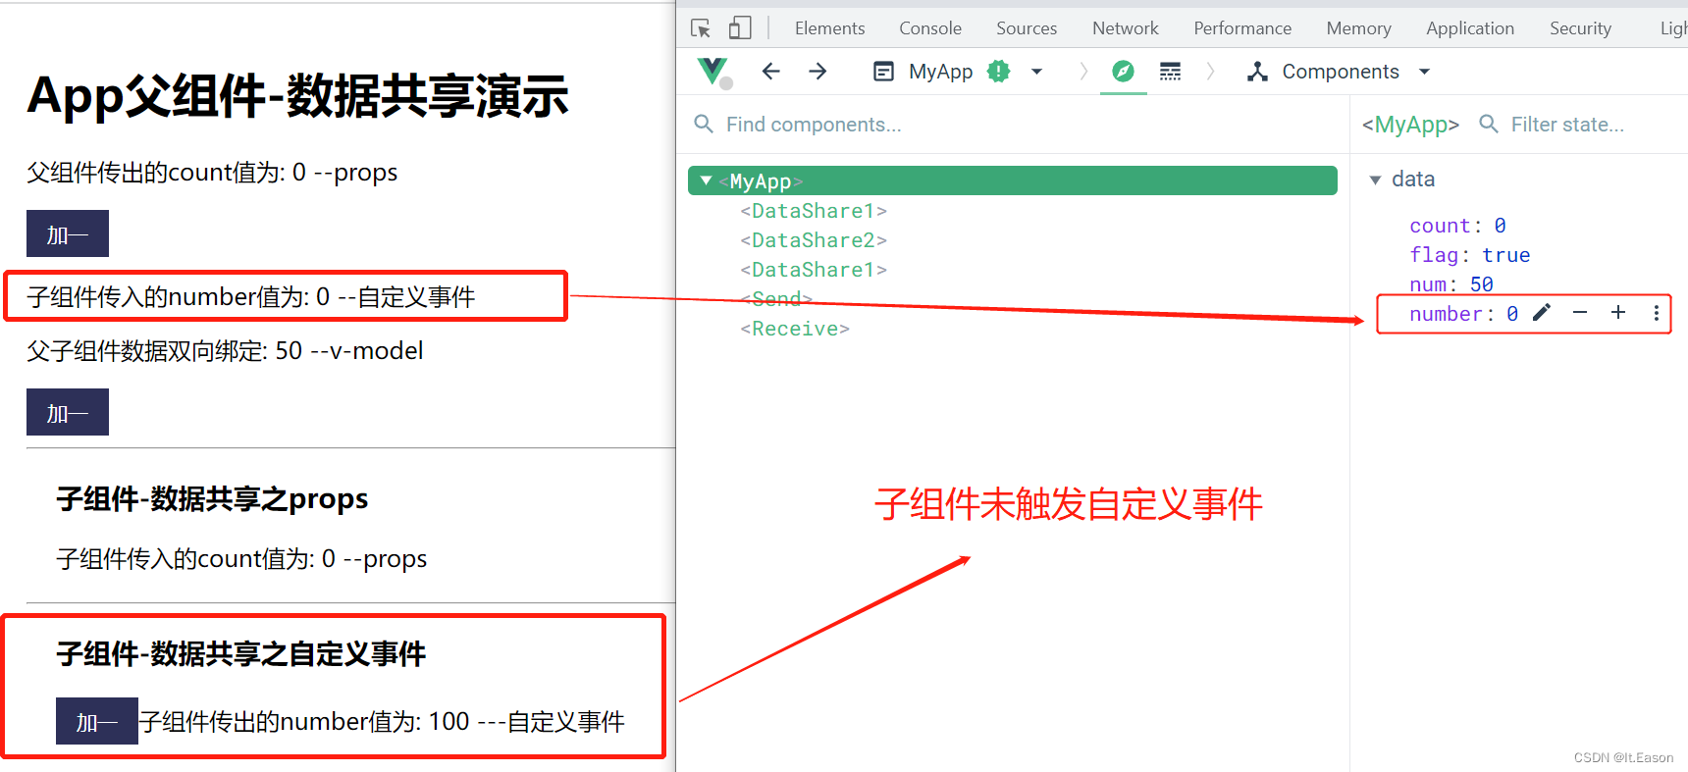
Task: Click the Components tree icon
Action: (x=1257, y=71)
